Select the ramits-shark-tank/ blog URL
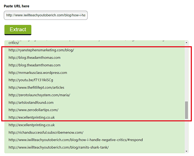The image size is (194, 156). pos(58,147)
